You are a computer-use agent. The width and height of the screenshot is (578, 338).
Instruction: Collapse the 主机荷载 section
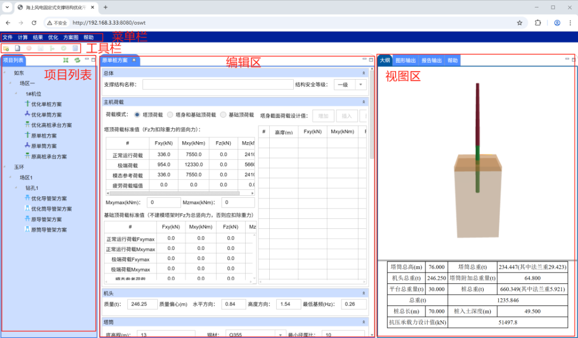click(364, 101)
